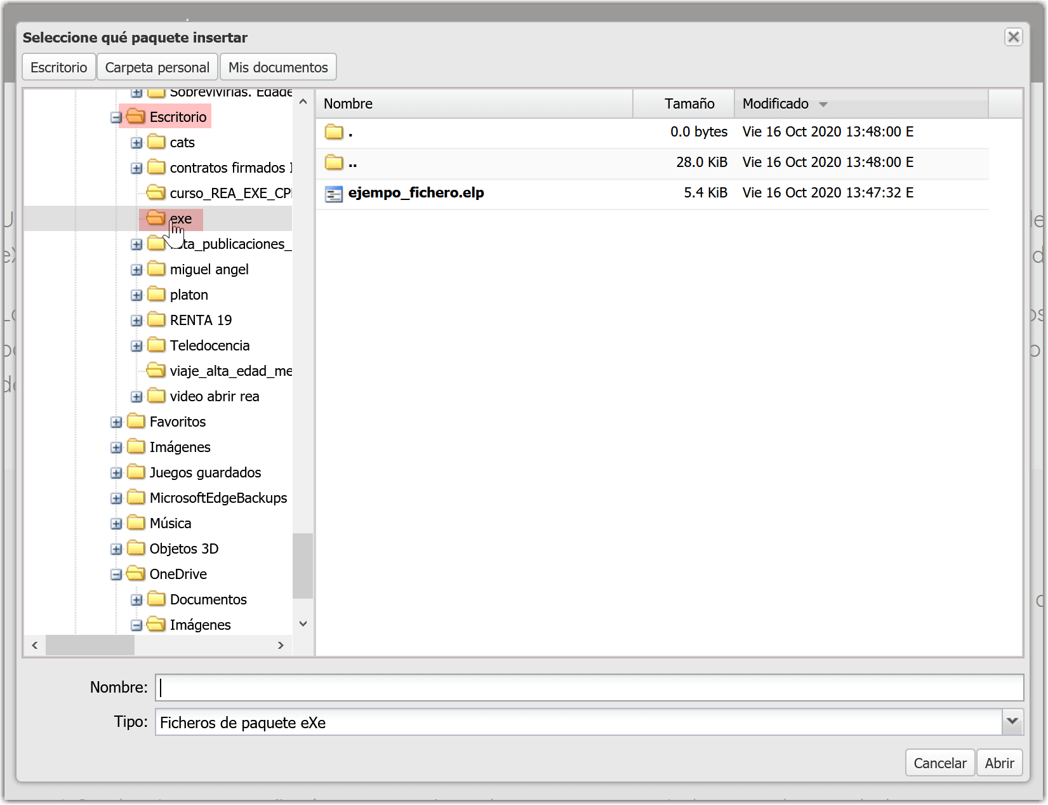The width and height of the screenshot is (1048, 805).
Task: Go to Carpeta personal shortcut
Action: pos(157,67)
